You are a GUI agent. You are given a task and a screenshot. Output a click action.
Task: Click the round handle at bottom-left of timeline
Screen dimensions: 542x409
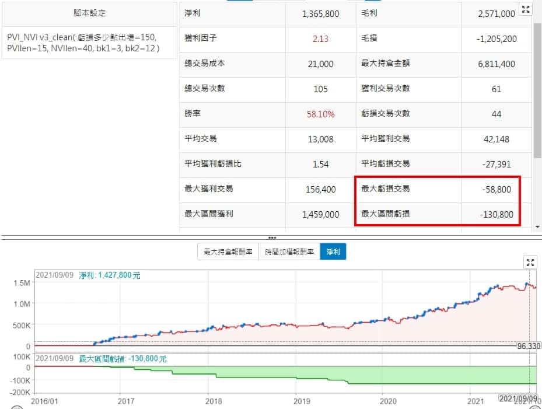click(18, 407)
